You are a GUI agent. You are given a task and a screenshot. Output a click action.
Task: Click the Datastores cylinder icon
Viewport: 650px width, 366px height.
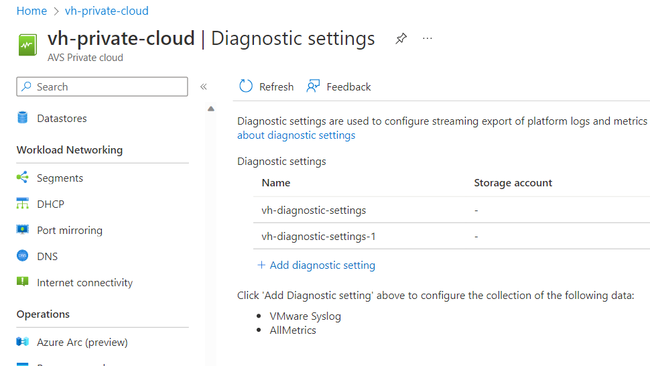click(x=23, y=118)
